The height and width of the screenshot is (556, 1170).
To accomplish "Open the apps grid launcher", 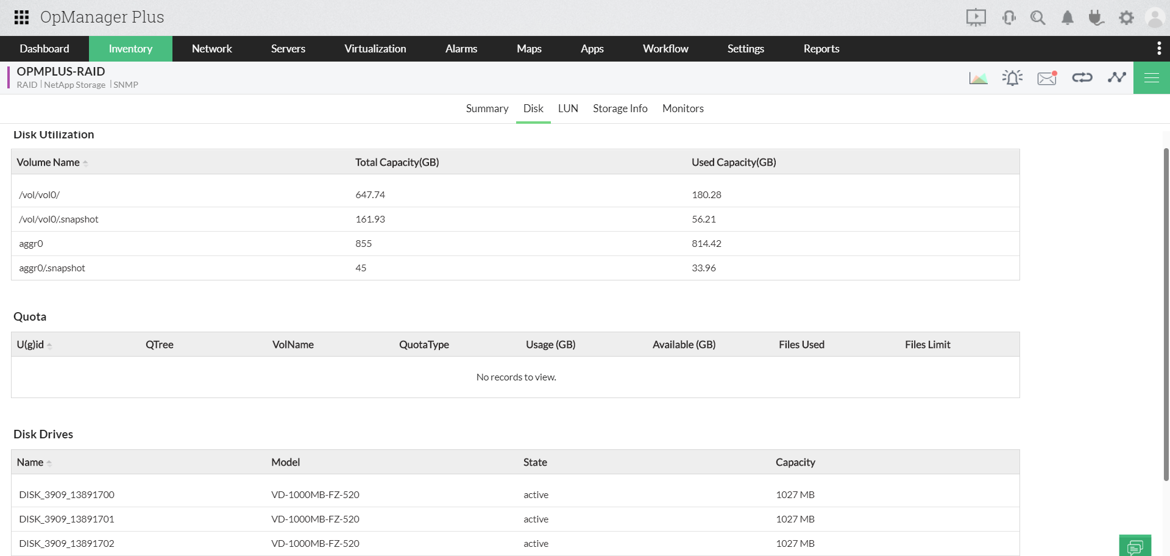I will 21,18.
